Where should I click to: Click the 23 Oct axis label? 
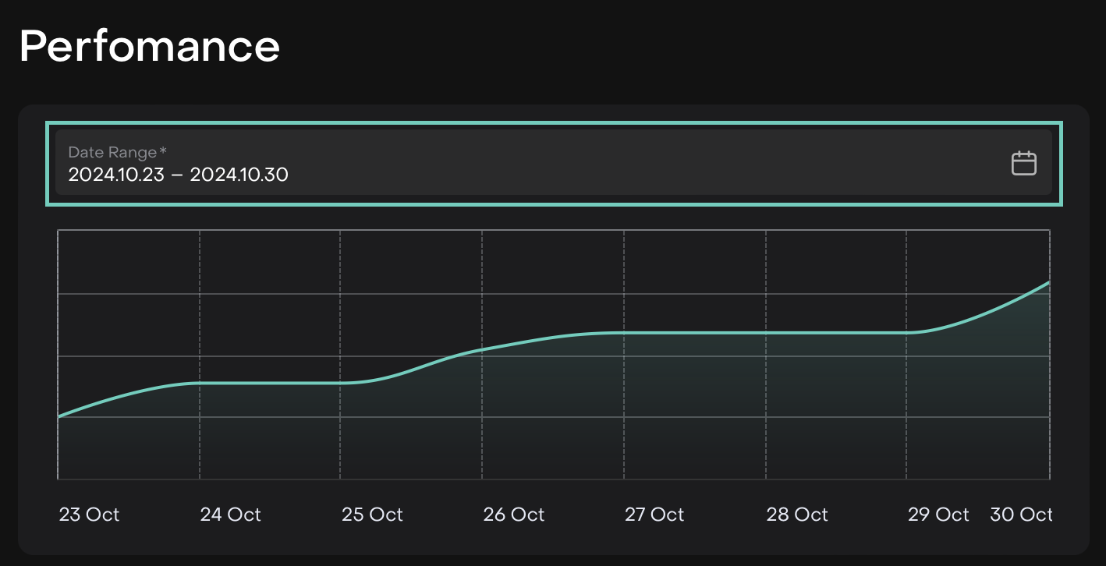tap(89, 515)
